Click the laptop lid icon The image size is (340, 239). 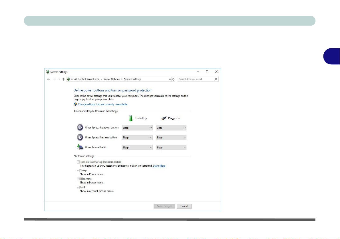pyautogui.click(x=80, y=147)
